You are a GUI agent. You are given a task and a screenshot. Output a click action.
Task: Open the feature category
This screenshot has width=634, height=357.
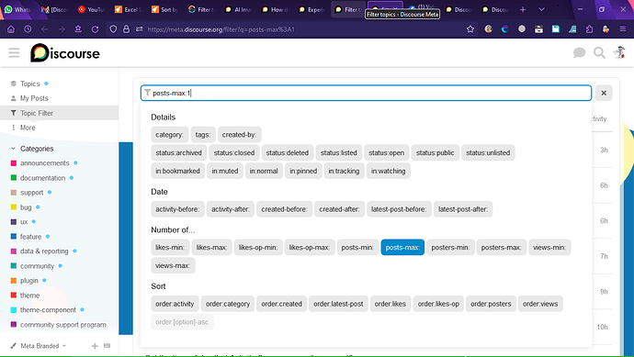(x=30, y=237)
